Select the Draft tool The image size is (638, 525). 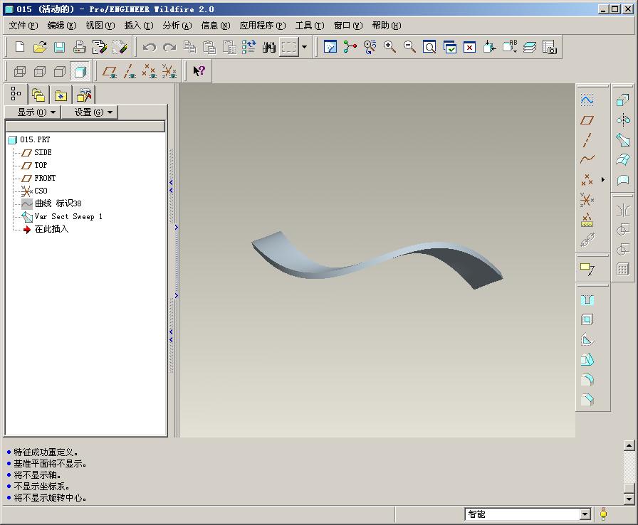587,360
